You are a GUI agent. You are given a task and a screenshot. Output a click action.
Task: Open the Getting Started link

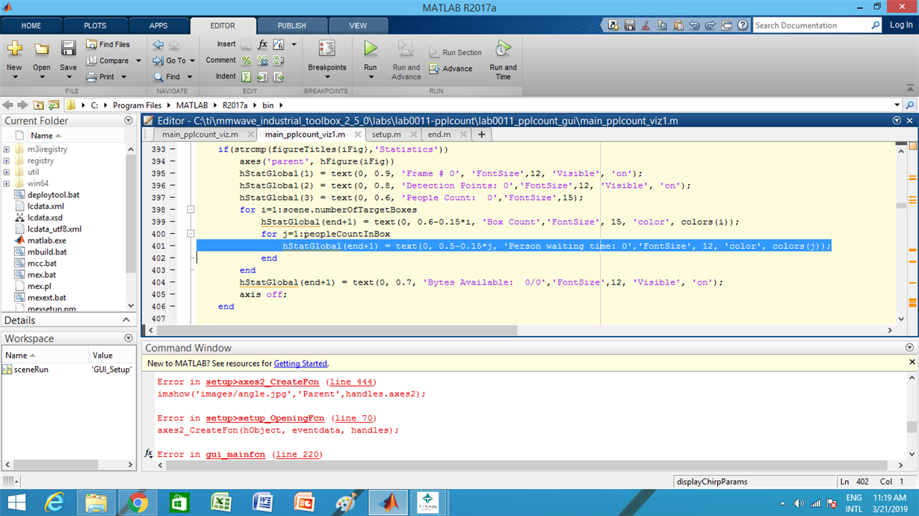(x=300, y=364)
